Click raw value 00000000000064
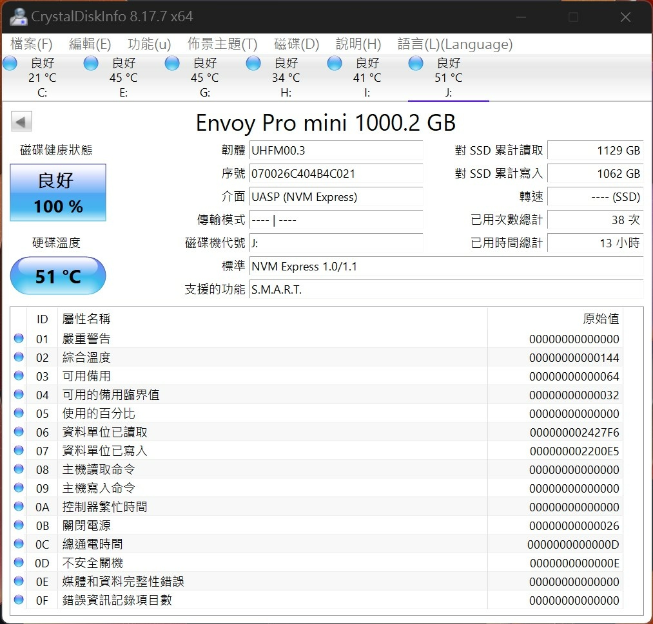 click(x=574, y=377)
